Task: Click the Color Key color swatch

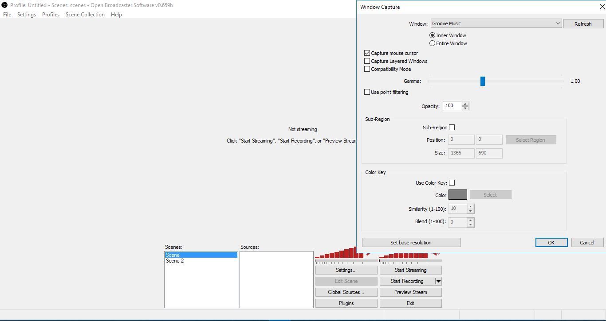Action: [x=458, y=194]
